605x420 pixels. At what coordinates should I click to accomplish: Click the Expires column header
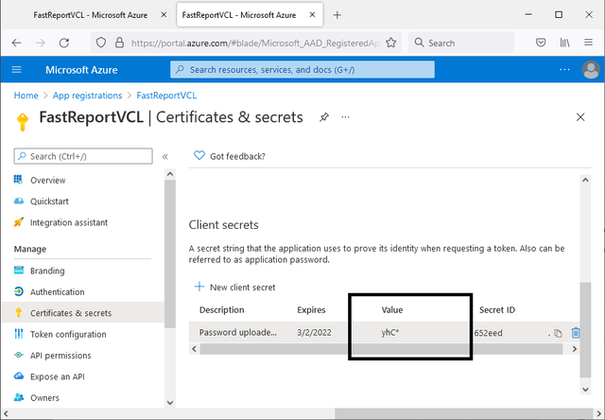tap(311, 310)
